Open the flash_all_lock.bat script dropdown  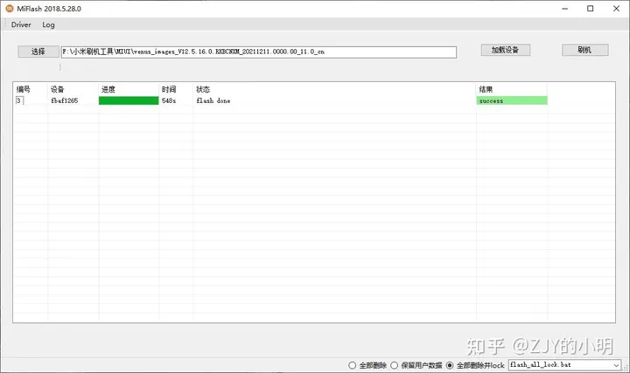[x=564, y=364]
